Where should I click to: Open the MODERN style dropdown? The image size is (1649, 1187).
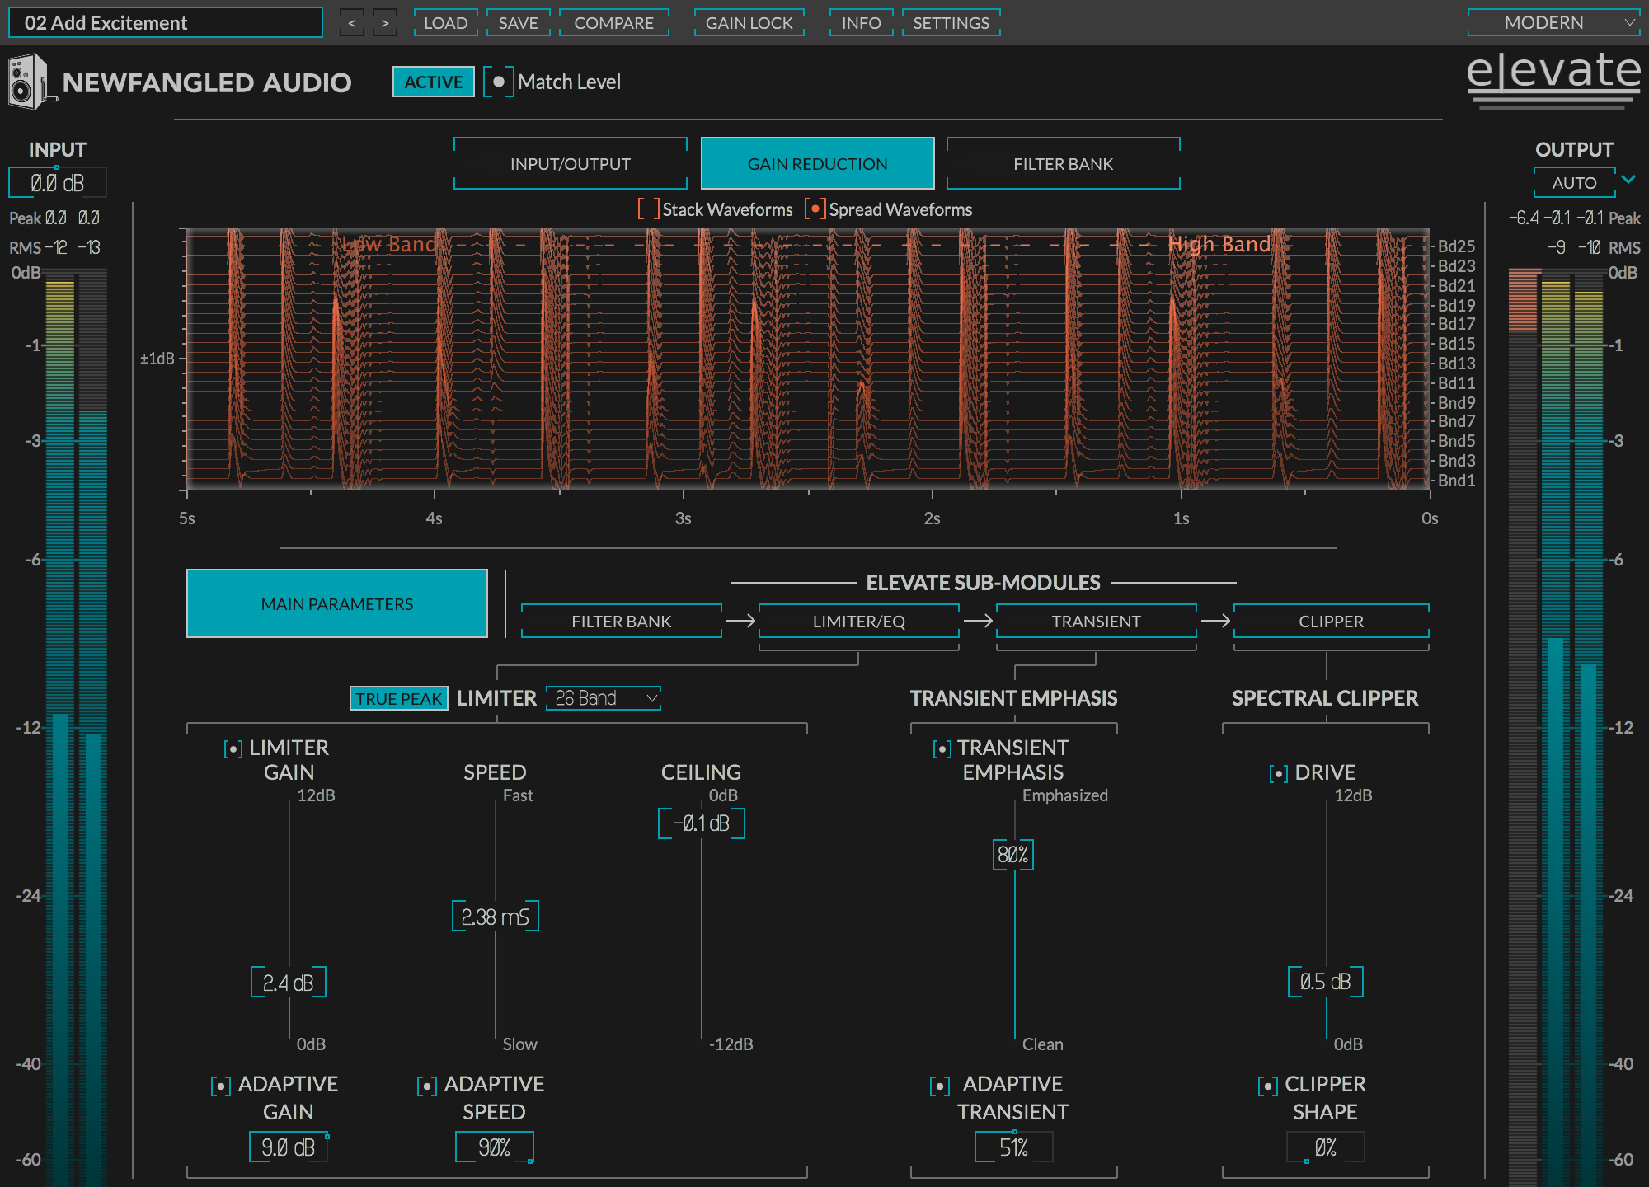(x=1553, y=22)
